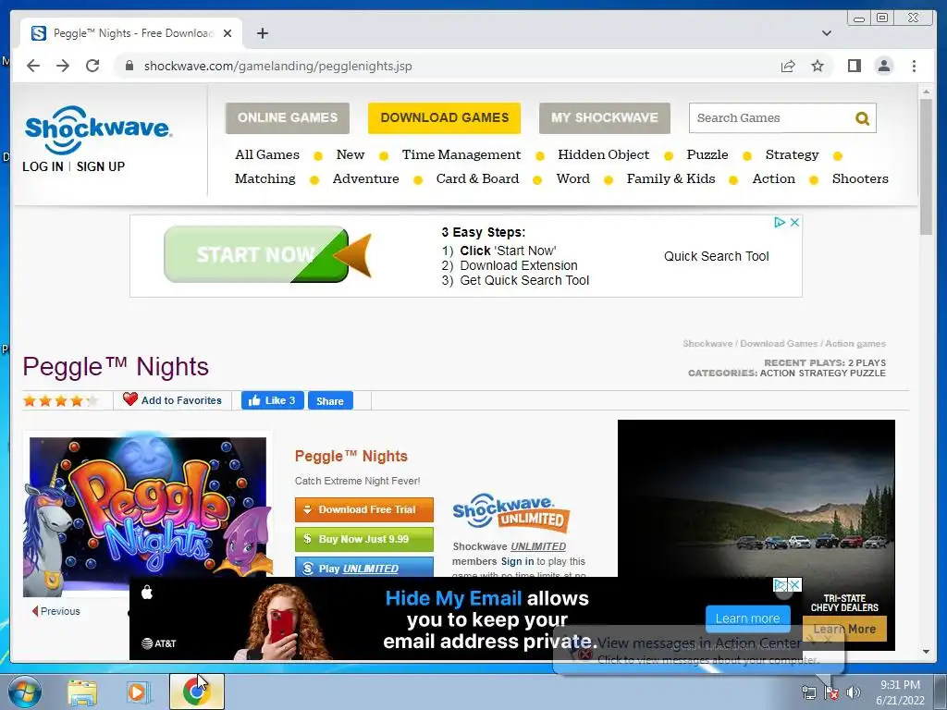The width and height of the screenshot is (947, 710).
Task: Open a new tab with plus button
Action: (262, 33)
